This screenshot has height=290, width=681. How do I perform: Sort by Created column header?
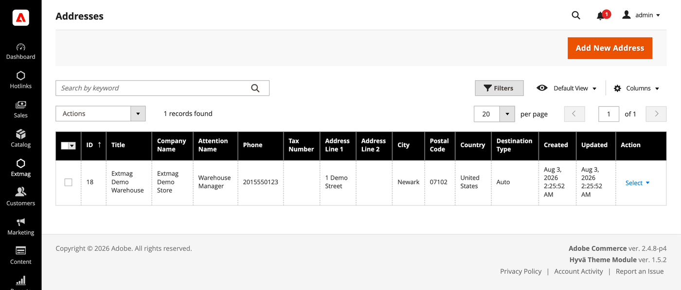[557, 145]
